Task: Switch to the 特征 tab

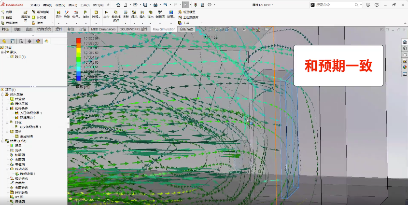Action: (x=5, y=29)
